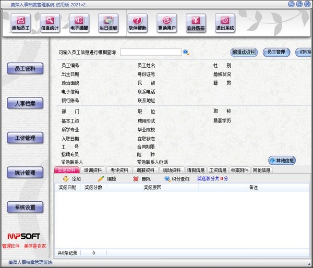The width and height of the screenshot is (313, 268).
Task: Click the 添加 plus icon in reward panel
Action: [x=66, y=179]
